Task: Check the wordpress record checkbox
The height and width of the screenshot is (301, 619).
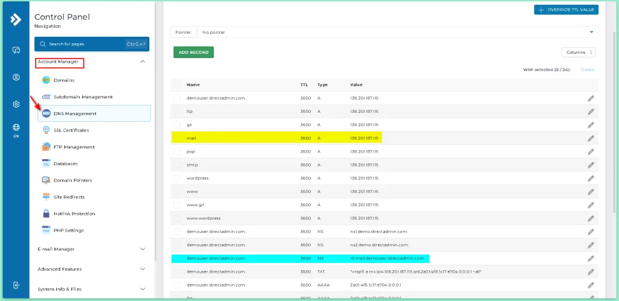Action: pyautogui.click(x=177, y=179)
